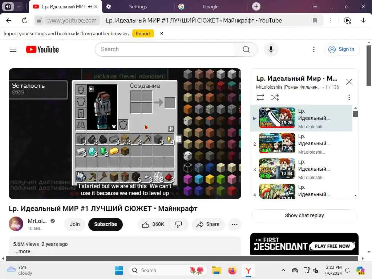Show hidden system tray icons

pos(283,270)
